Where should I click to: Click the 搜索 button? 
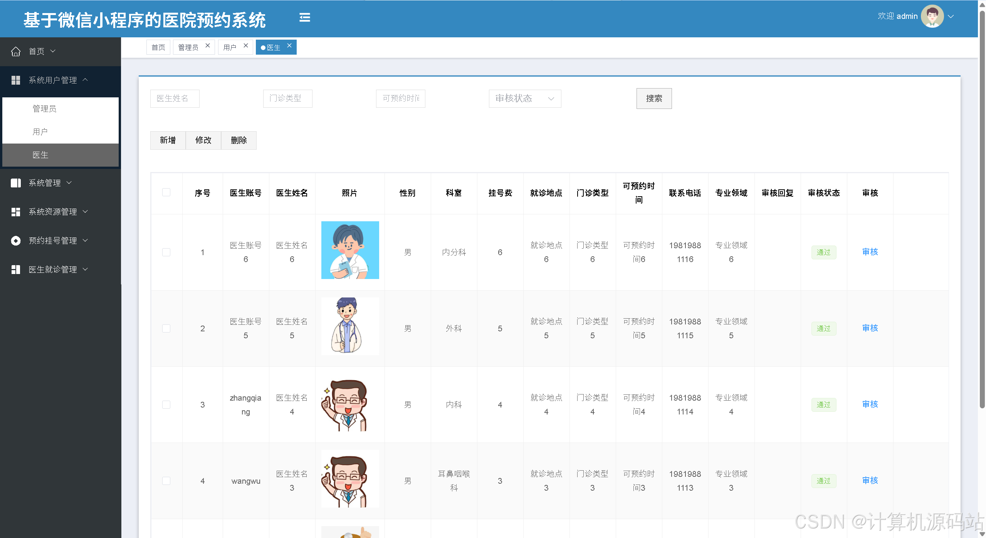click(653, 99)
